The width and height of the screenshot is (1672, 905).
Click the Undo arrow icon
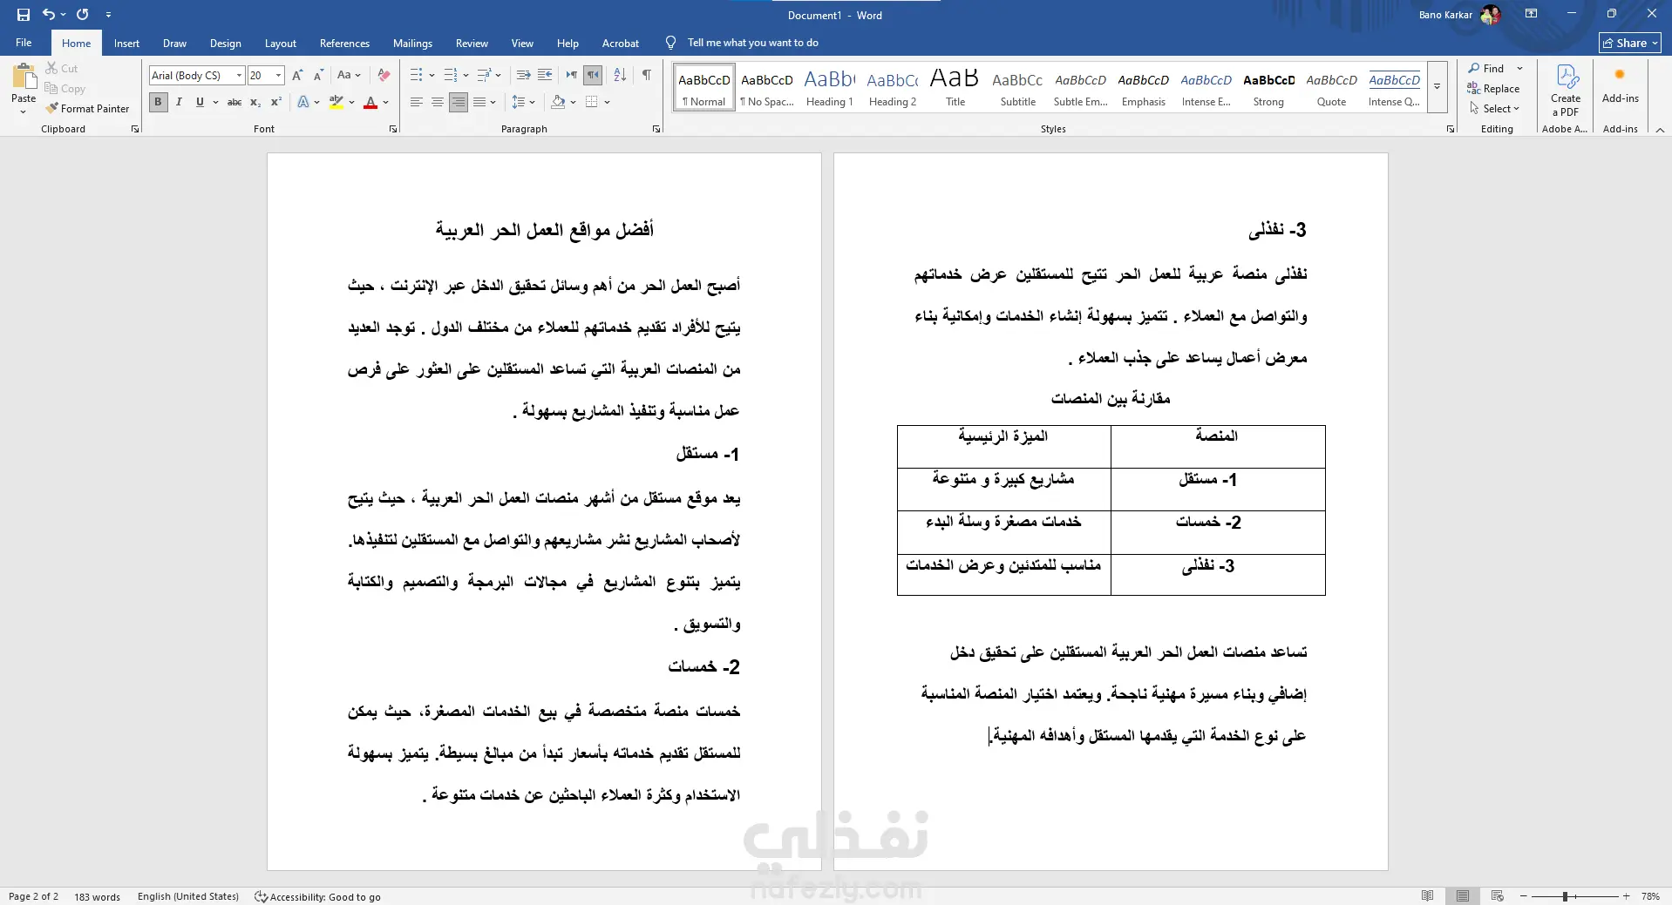pyautogui.click(x=49, y=15)
